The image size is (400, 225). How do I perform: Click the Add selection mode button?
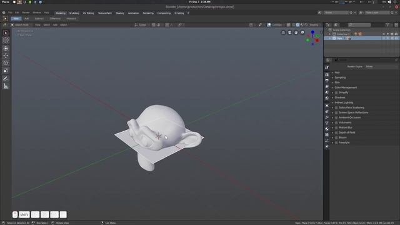click(x=26, y=19)
